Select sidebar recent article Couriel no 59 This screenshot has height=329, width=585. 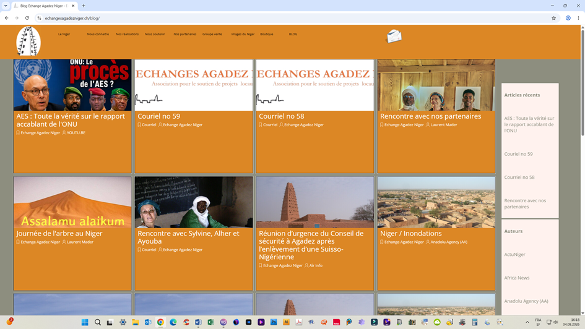(518, 154)
